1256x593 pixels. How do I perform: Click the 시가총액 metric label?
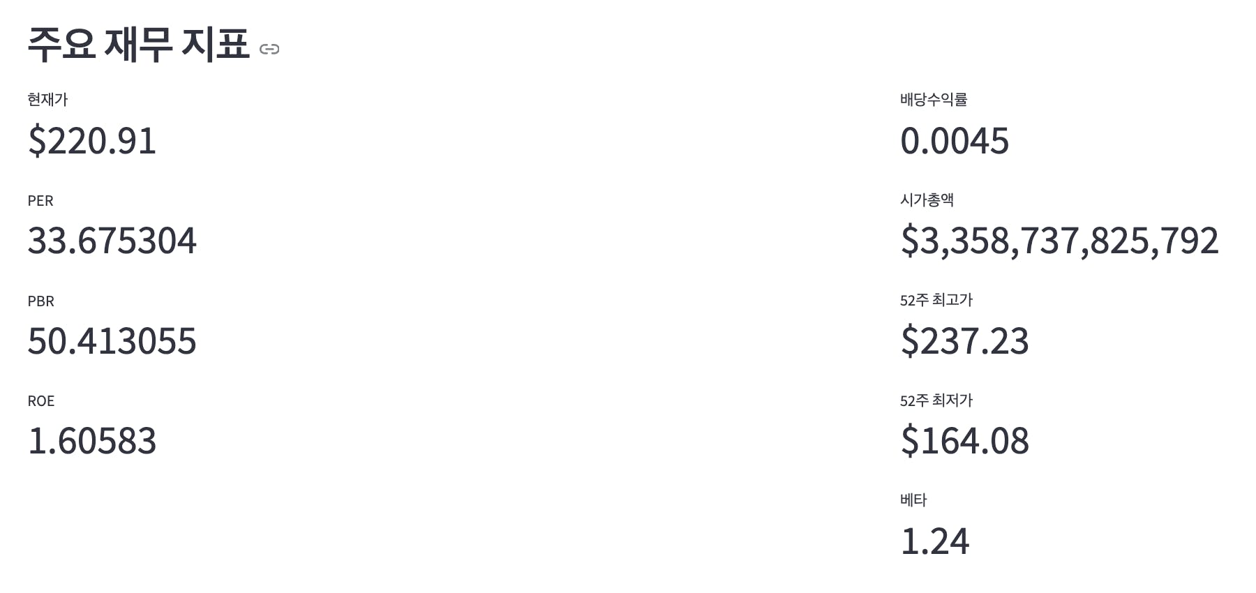point(927,200)
